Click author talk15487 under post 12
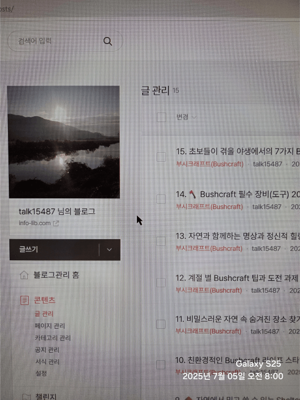Screen dimensions: 300x400 [266, 290]
